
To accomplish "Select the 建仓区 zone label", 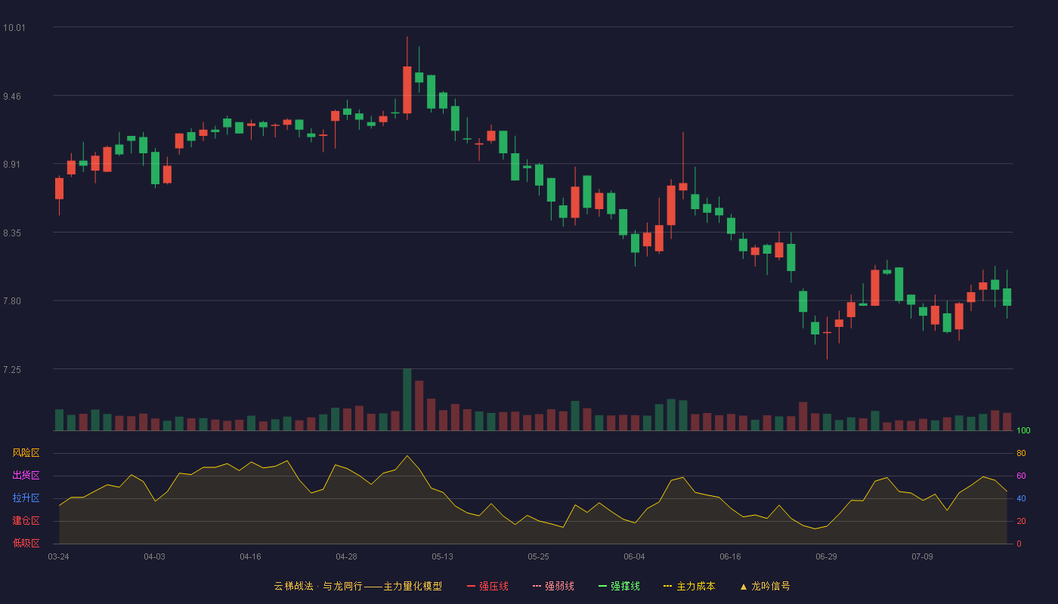I will (26, 521).
